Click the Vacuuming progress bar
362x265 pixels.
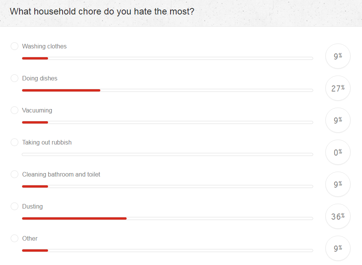point(168,122)
